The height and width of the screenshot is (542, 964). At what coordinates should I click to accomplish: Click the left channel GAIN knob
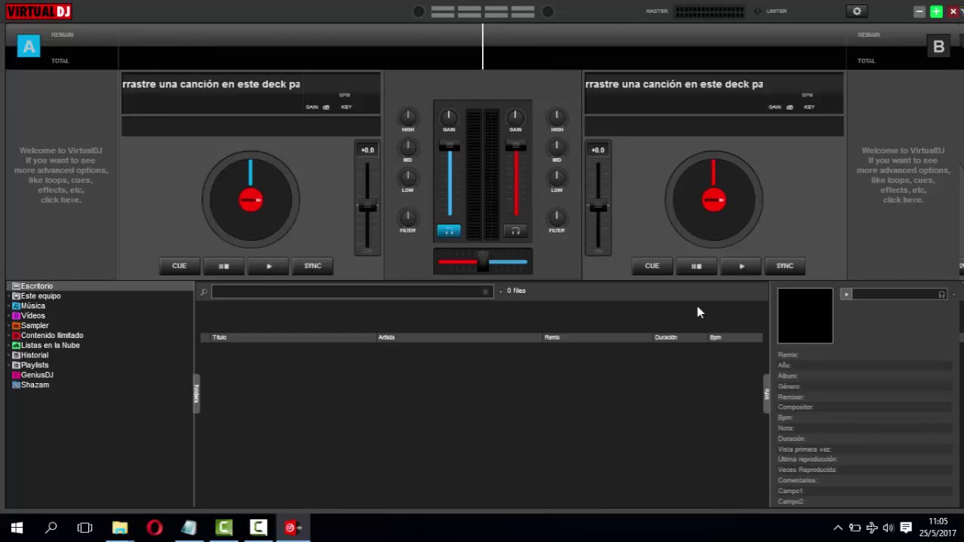coord(449,117)
